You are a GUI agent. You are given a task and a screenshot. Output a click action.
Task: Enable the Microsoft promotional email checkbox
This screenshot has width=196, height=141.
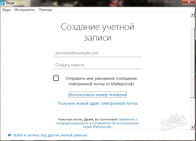(56, 78)
